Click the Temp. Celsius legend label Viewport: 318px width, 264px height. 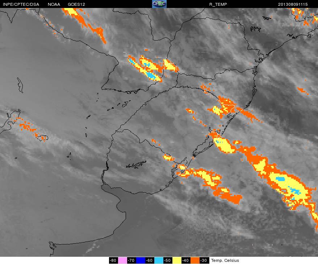tap(225, 260)
